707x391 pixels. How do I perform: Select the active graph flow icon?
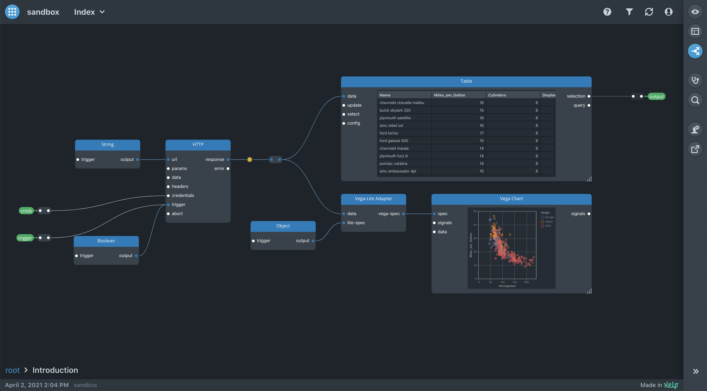click(x=695, y=51)
